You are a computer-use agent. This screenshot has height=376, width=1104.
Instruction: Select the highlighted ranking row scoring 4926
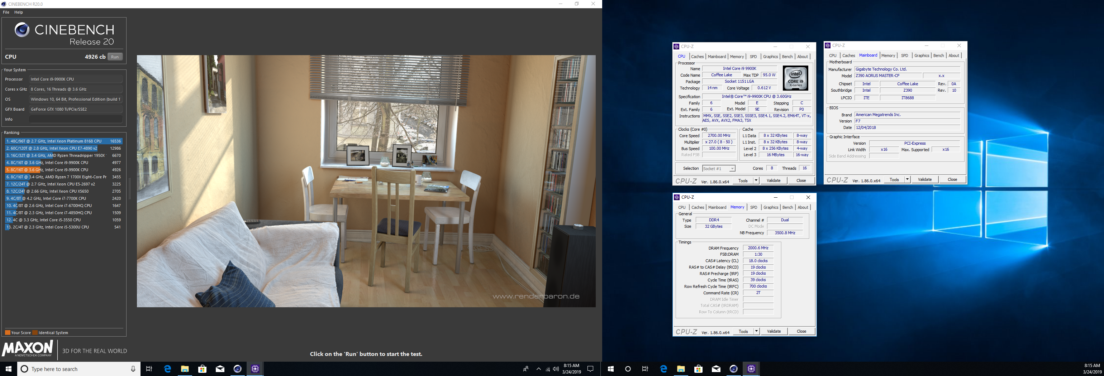click(x=63, y=170)
